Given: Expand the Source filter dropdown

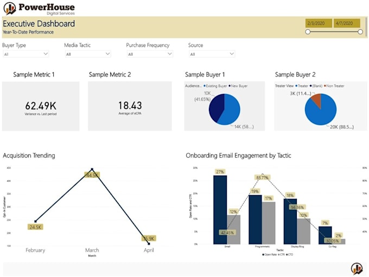Looking at the screenshot, I should pos(212,54).
